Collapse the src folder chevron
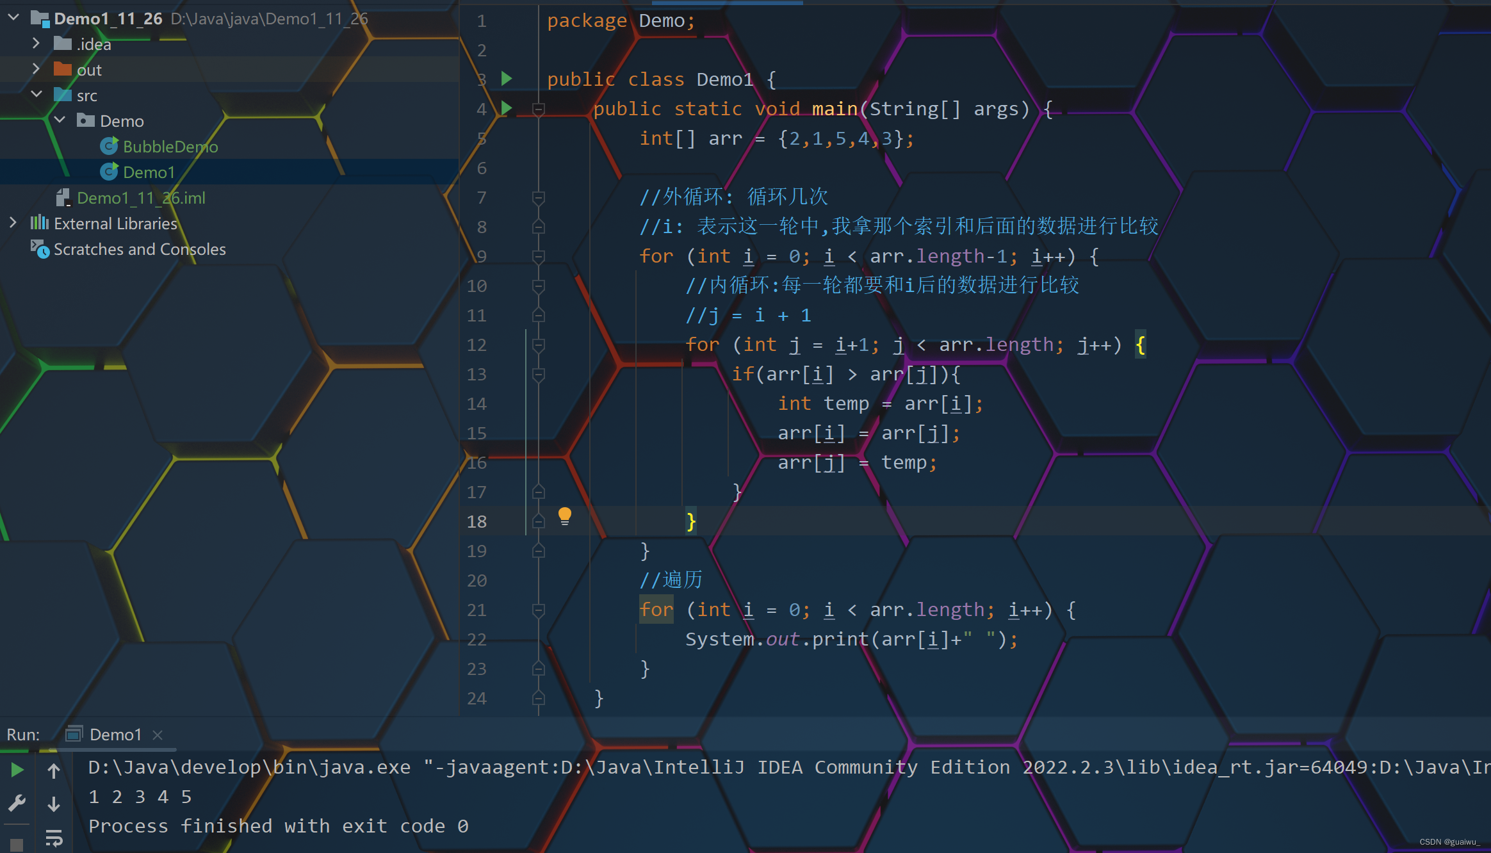1491x853 pixels. [x=37, y=95]
